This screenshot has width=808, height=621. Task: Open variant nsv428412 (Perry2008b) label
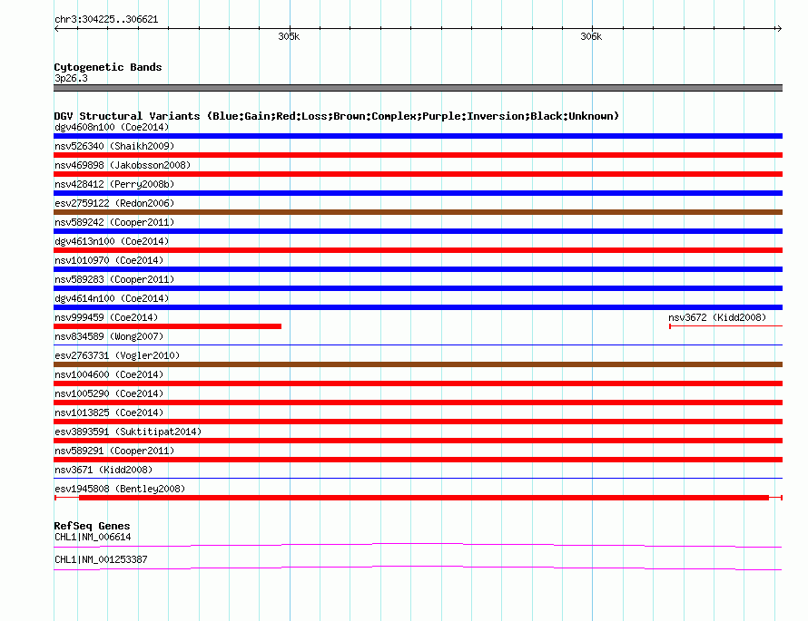click(x=114, y=184)
